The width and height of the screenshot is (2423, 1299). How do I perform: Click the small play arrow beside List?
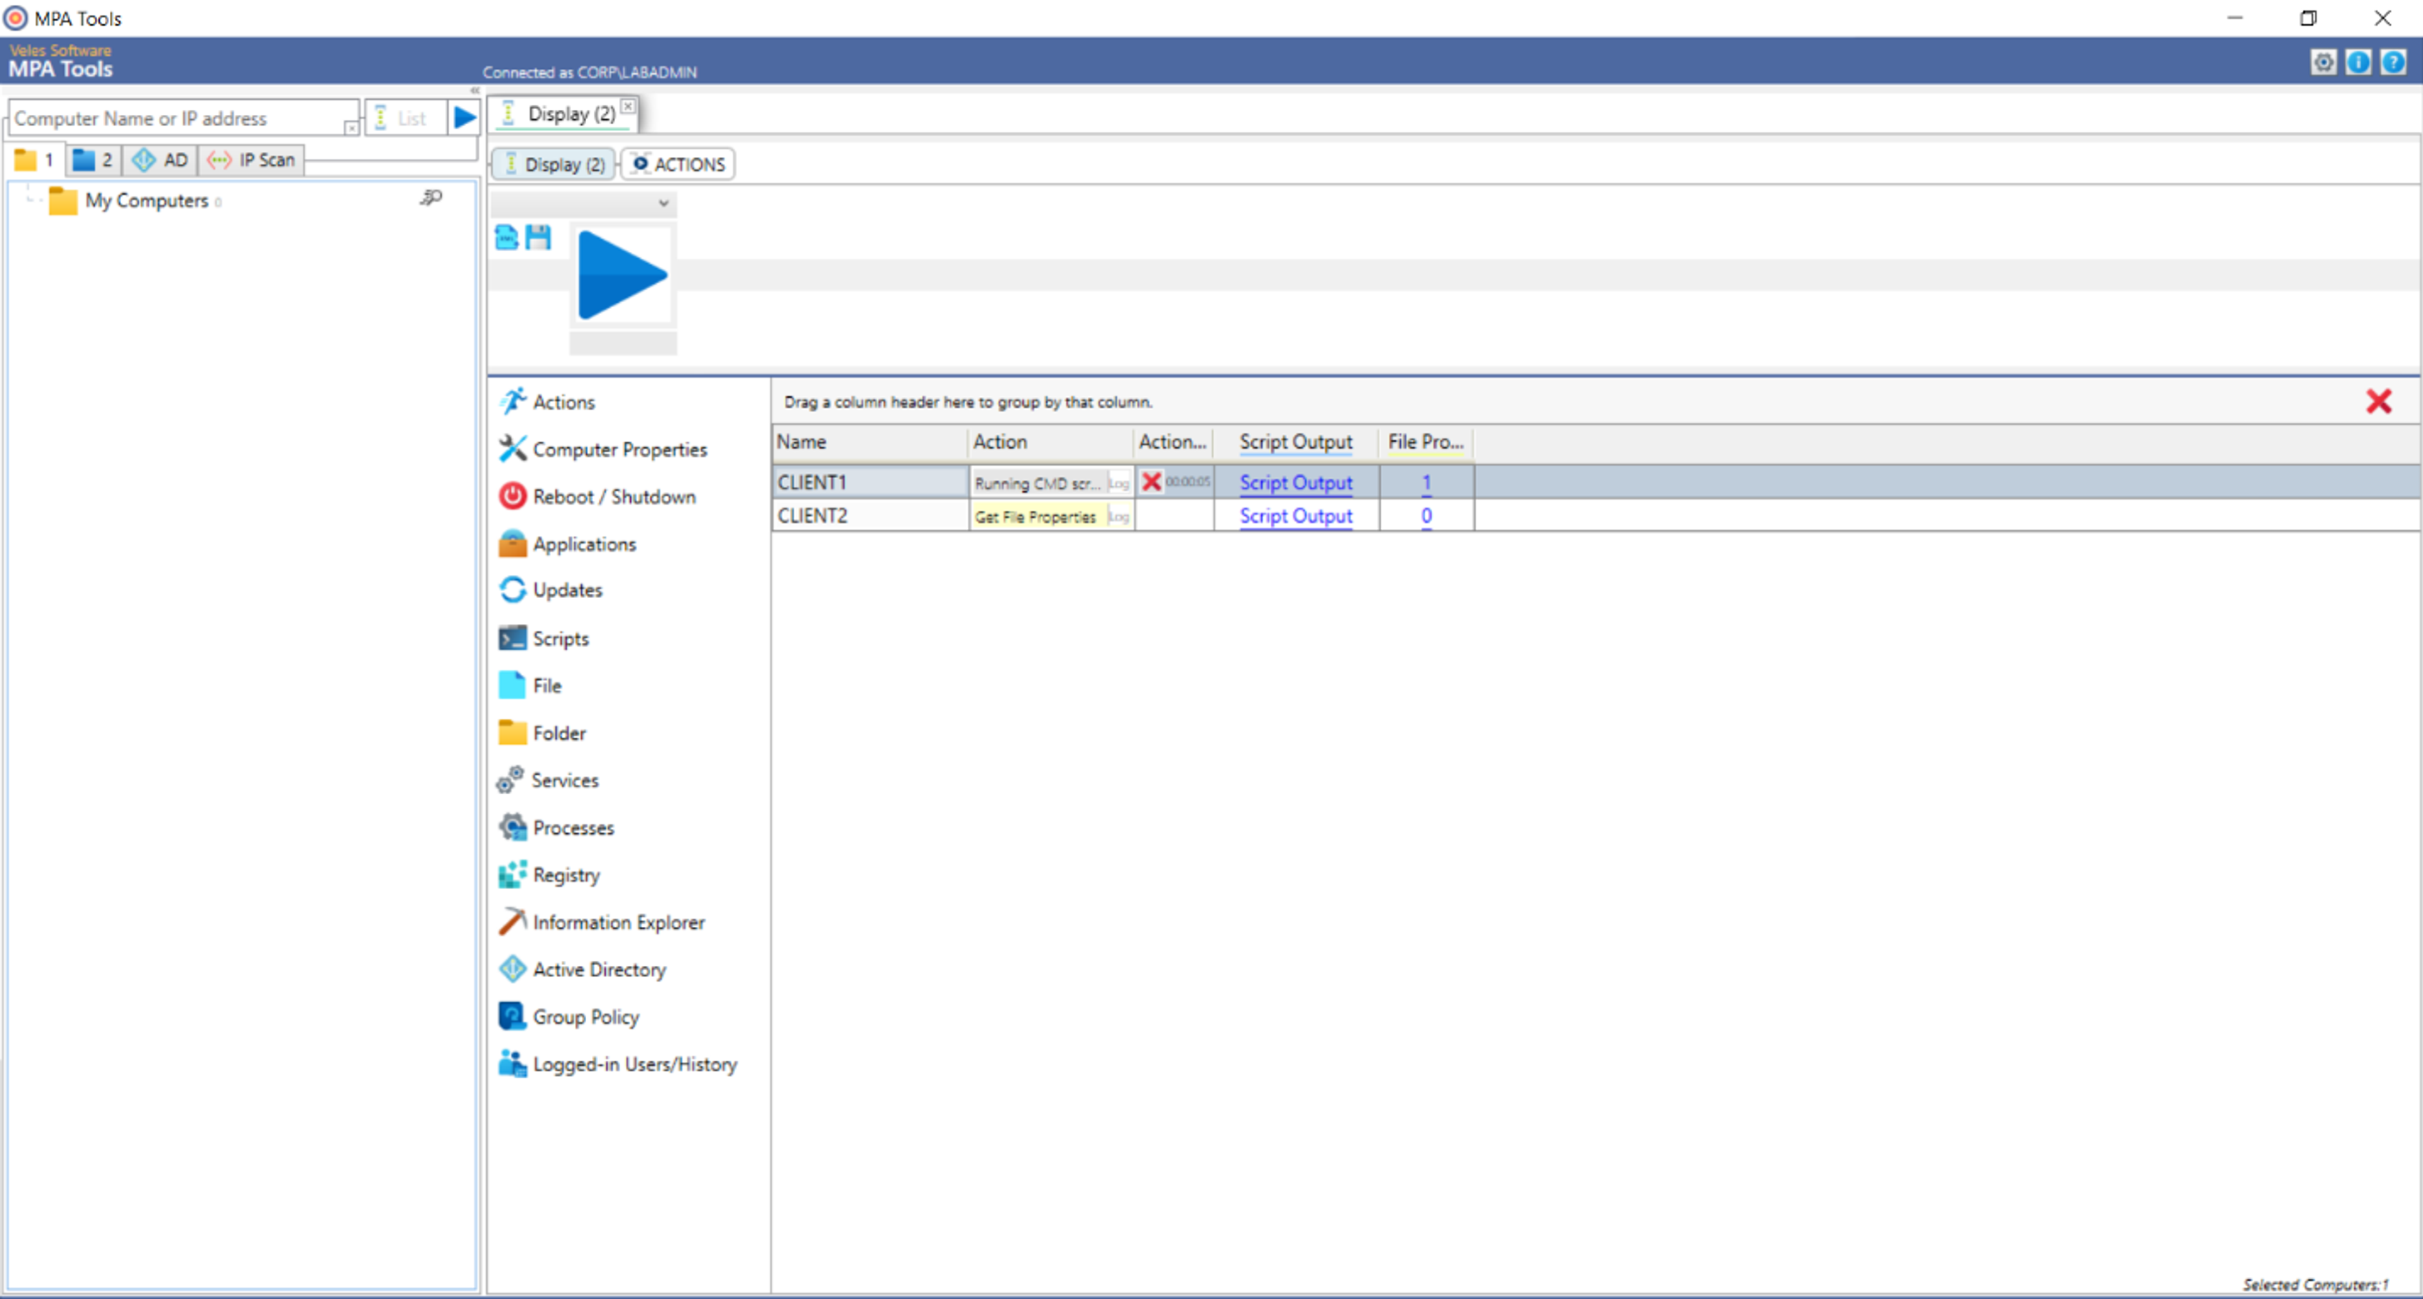tap(464, 117)
